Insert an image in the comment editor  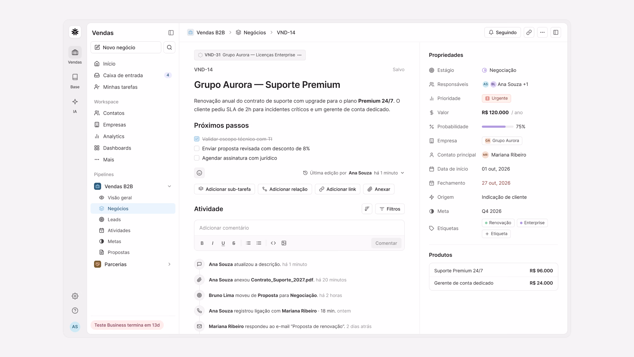tap(284, 243)
